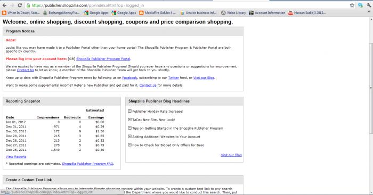Open the Shopzilla Publisher Program FAQ link

click(87, 164)
